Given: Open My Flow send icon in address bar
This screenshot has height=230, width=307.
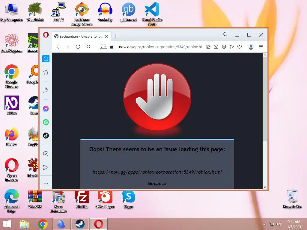Looking at the screenshot, I should (232, 47).
